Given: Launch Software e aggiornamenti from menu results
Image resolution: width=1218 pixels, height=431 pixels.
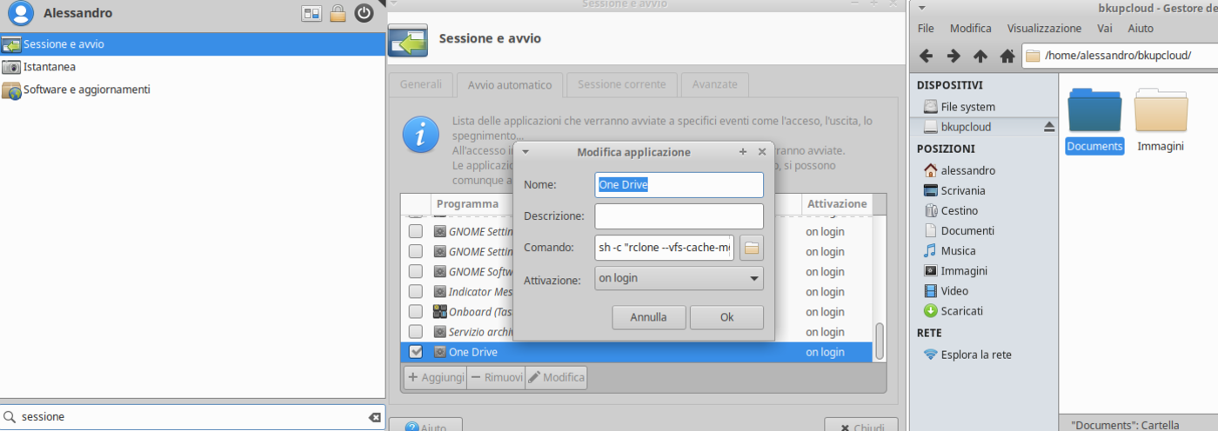Looking at the screenshot, I should click(192, 90).
